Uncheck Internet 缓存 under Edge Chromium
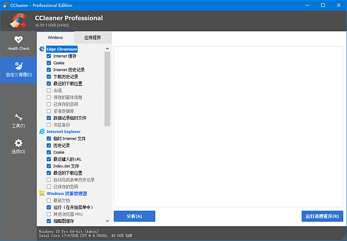This screenshot has width=347, height=241. (49, 56)
